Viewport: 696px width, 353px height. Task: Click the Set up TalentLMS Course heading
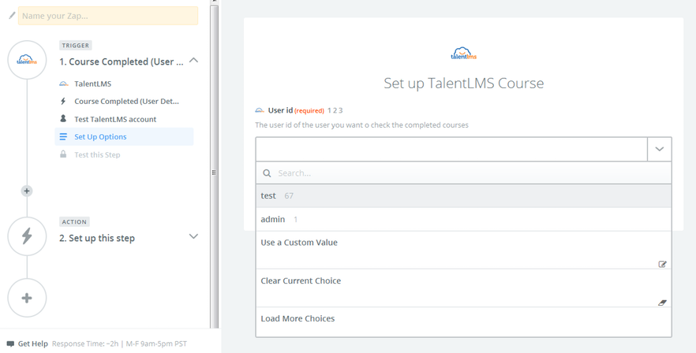(x=463, y=84)
